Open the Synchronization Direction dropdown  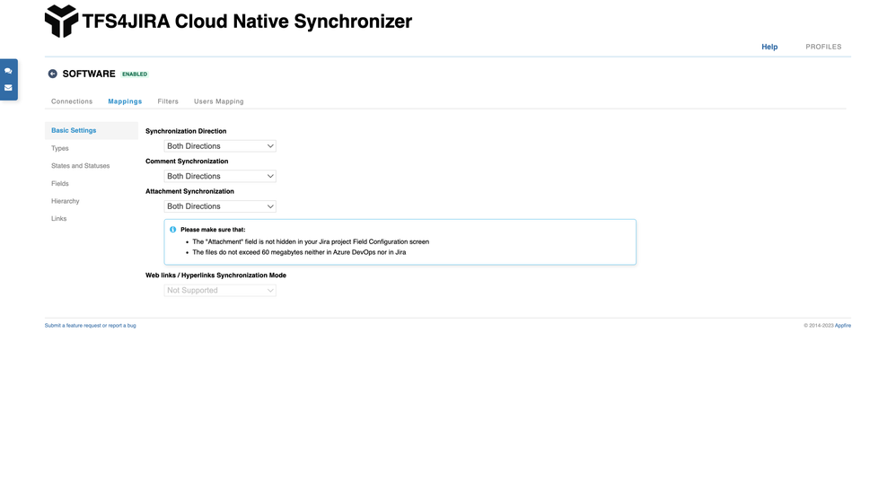click(220, 146)
